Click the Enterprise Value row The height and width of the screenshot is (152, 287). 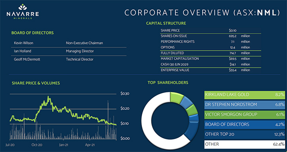[x=211, y=70]
